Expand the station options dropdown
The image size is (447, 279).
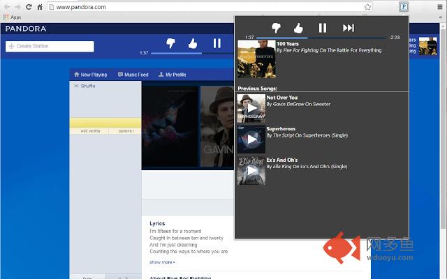(126, 131)
